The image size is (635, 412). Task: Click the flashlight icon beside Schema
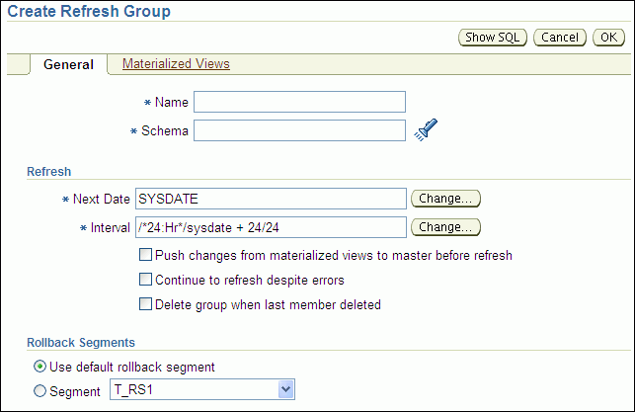click(426, 131)
